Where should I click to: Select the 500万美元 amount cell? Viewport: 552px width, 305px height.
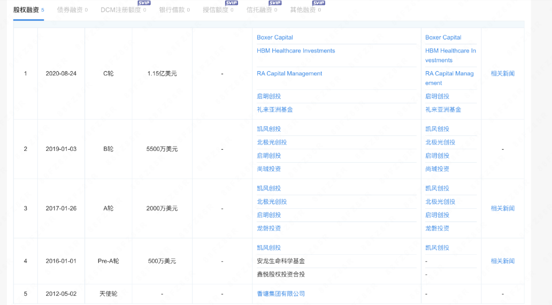(x=162, y=261)
